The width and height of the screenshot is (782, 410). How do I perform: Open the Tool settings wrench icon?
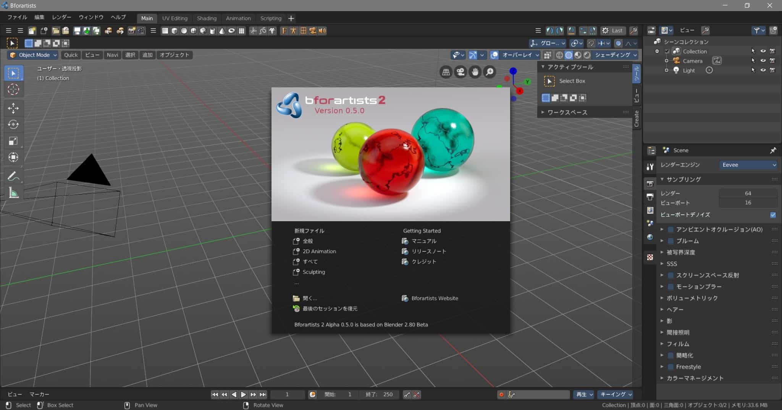click(x=650, y=167)
